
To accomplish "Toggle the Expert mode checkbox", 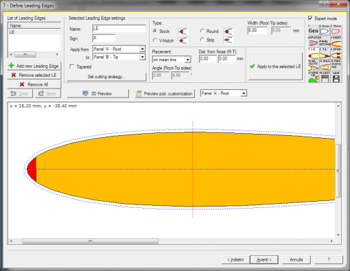I will (310, 18).
